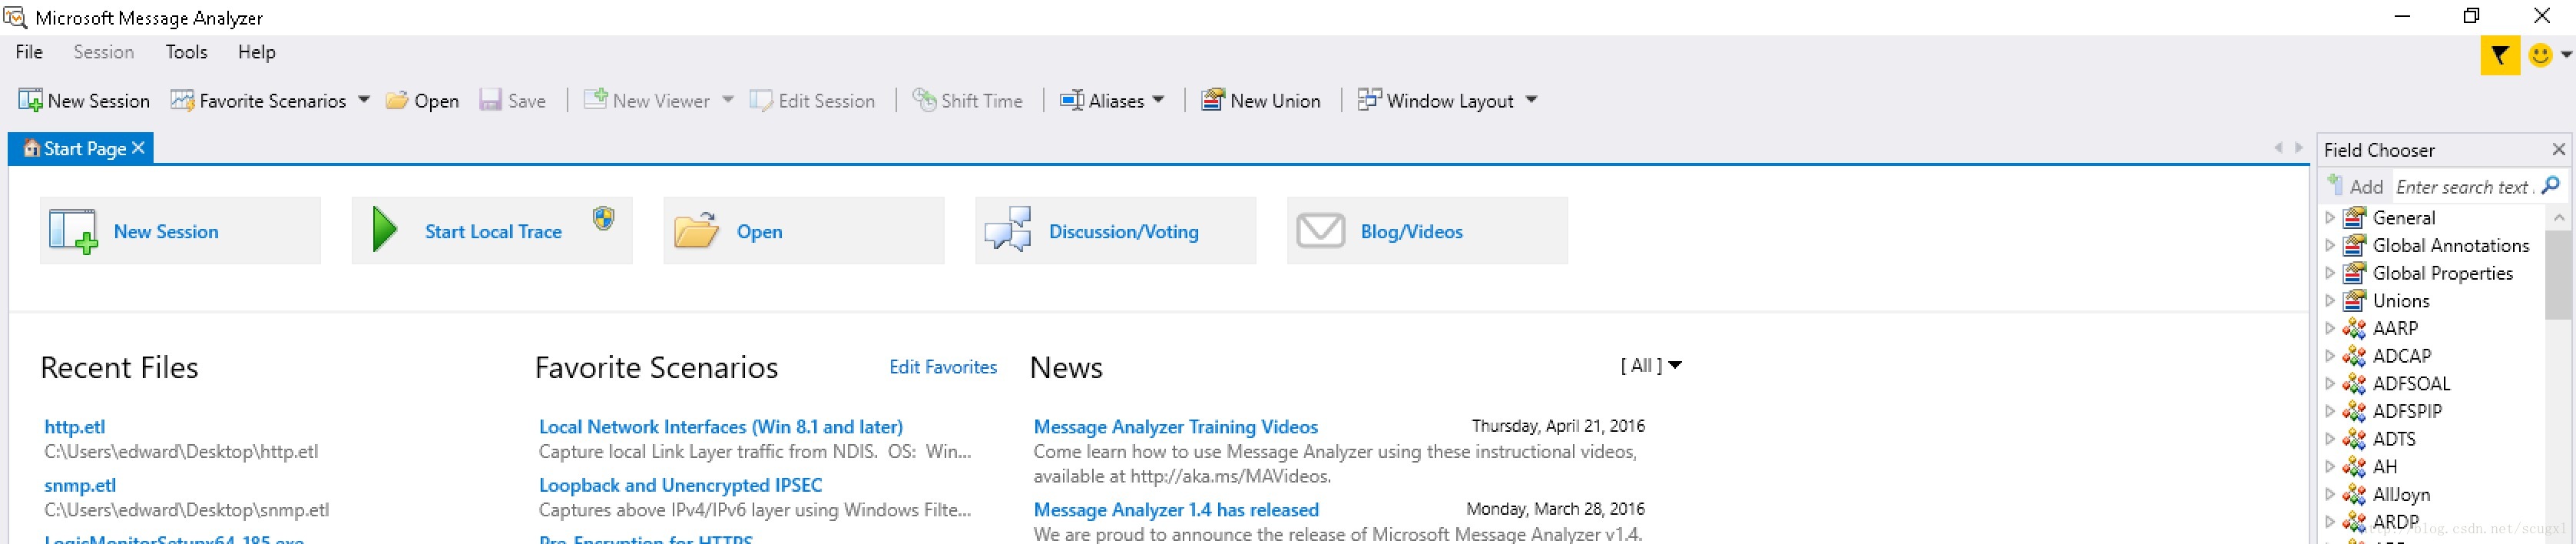Open the Session menu
The height and width of the screenshot is (544, 2576).
[x=103, y=52]
